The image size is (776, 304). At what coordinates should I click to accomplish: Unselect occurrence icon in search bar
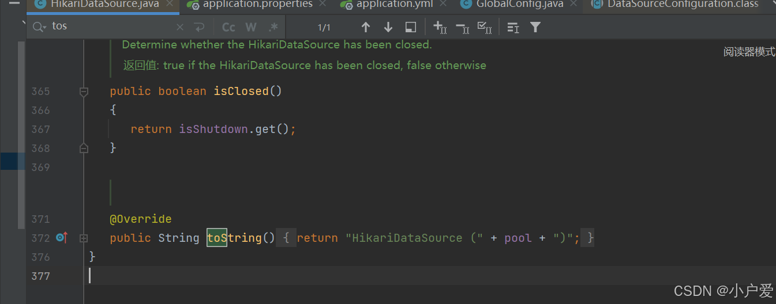pyautogui.click(x=462, y=27)
